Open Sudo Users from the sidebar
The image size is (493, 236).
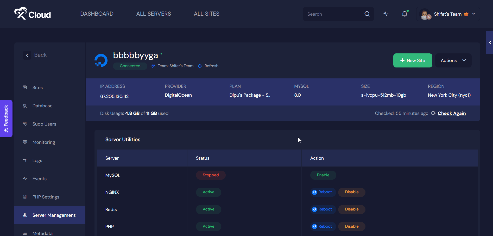coord(44,124)
